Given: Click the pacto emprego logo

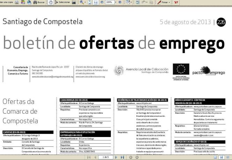Looking at the screenshot, I should tap(209, 71).
